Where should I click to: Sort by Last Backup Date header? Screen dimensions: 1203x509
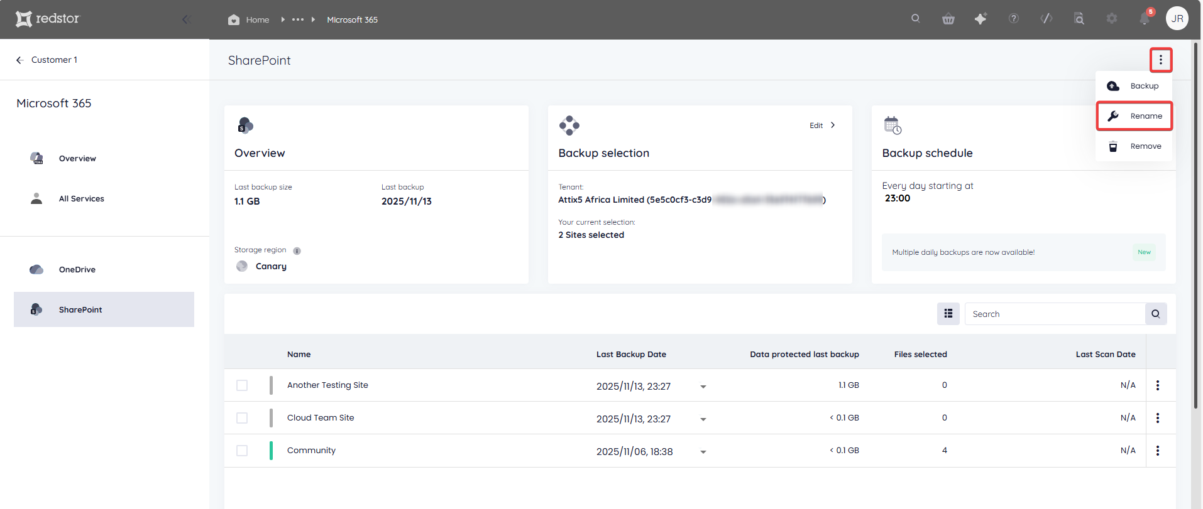click(x=631, y=355)
